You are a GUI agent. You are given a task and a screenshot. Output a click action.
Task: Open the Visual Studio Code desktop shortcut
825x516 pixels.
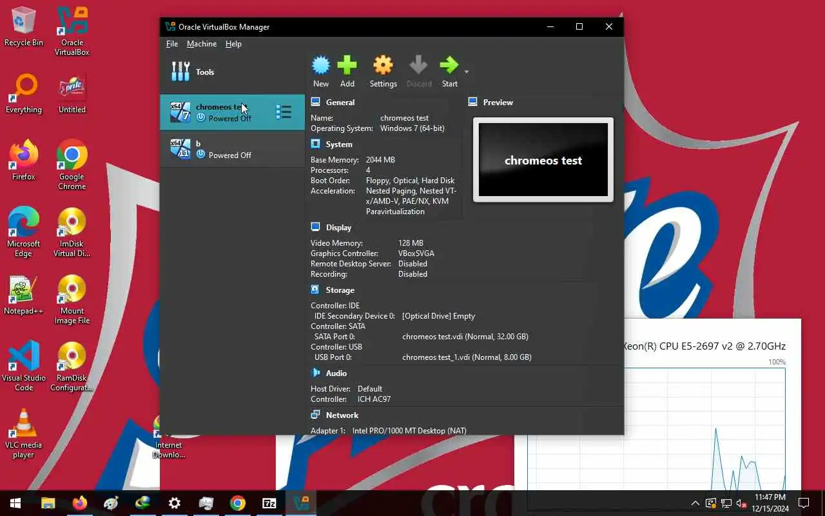(x=24, y=366)
